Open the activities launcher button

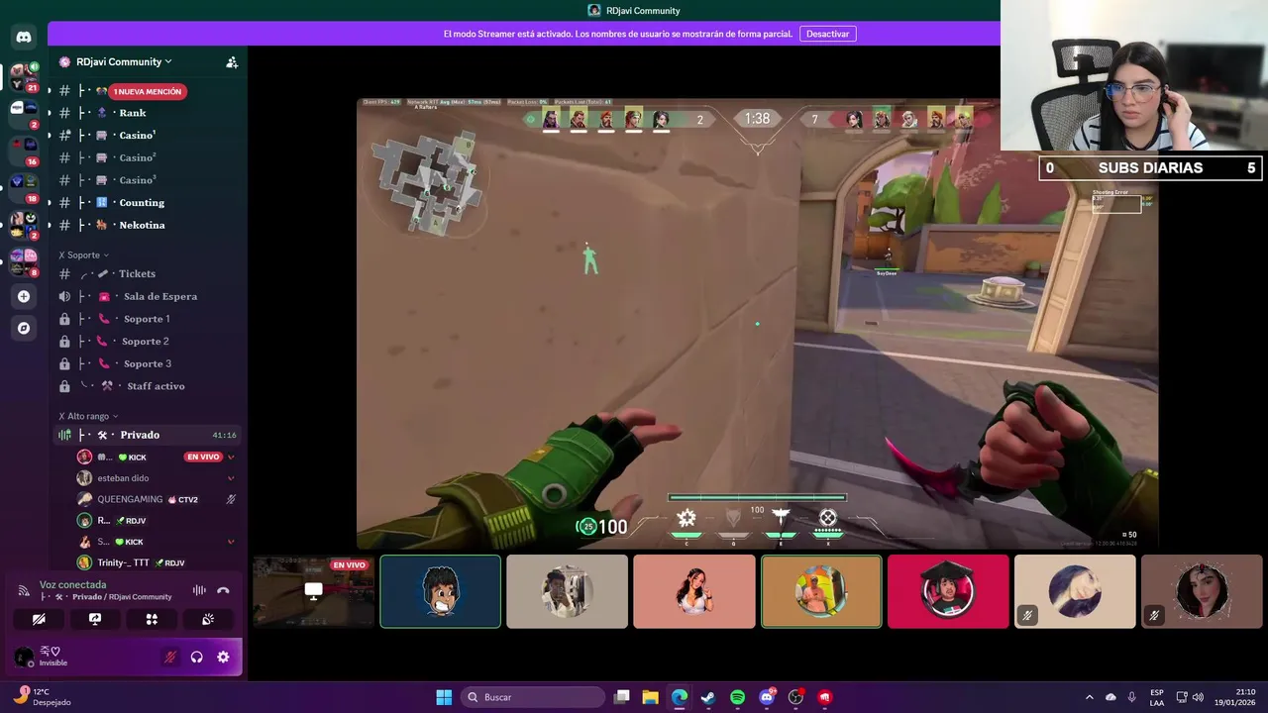pos(152,619)
